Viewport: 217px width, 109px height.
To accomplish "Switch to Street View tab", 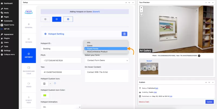I will tap(29, 100).
